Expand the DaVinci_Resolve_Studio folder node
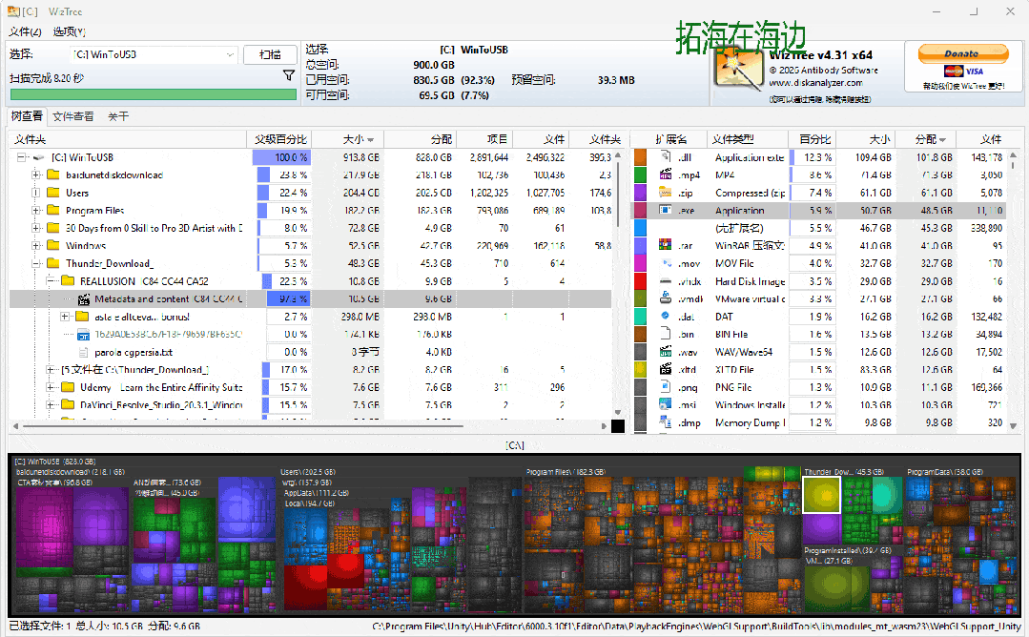The height and width of the screenshot is (637, 1029). 50,404
